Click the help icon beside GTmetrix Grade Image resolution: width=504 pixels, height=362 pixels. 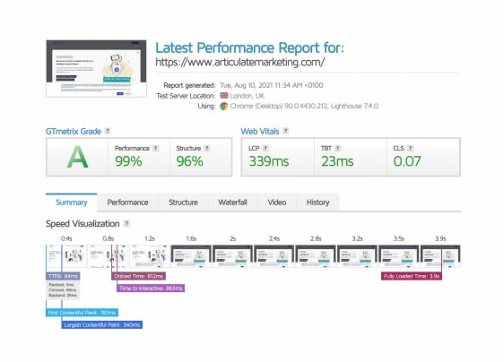click(x=108, y=131)
